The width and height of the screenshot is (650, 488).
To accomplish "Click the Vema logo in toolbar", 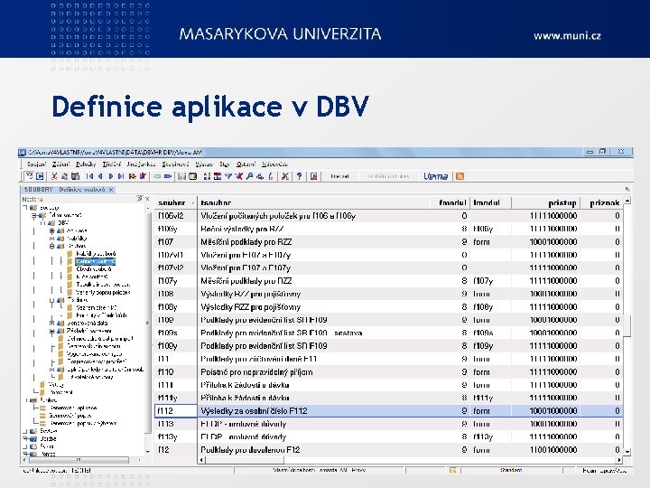I will 435,176.
